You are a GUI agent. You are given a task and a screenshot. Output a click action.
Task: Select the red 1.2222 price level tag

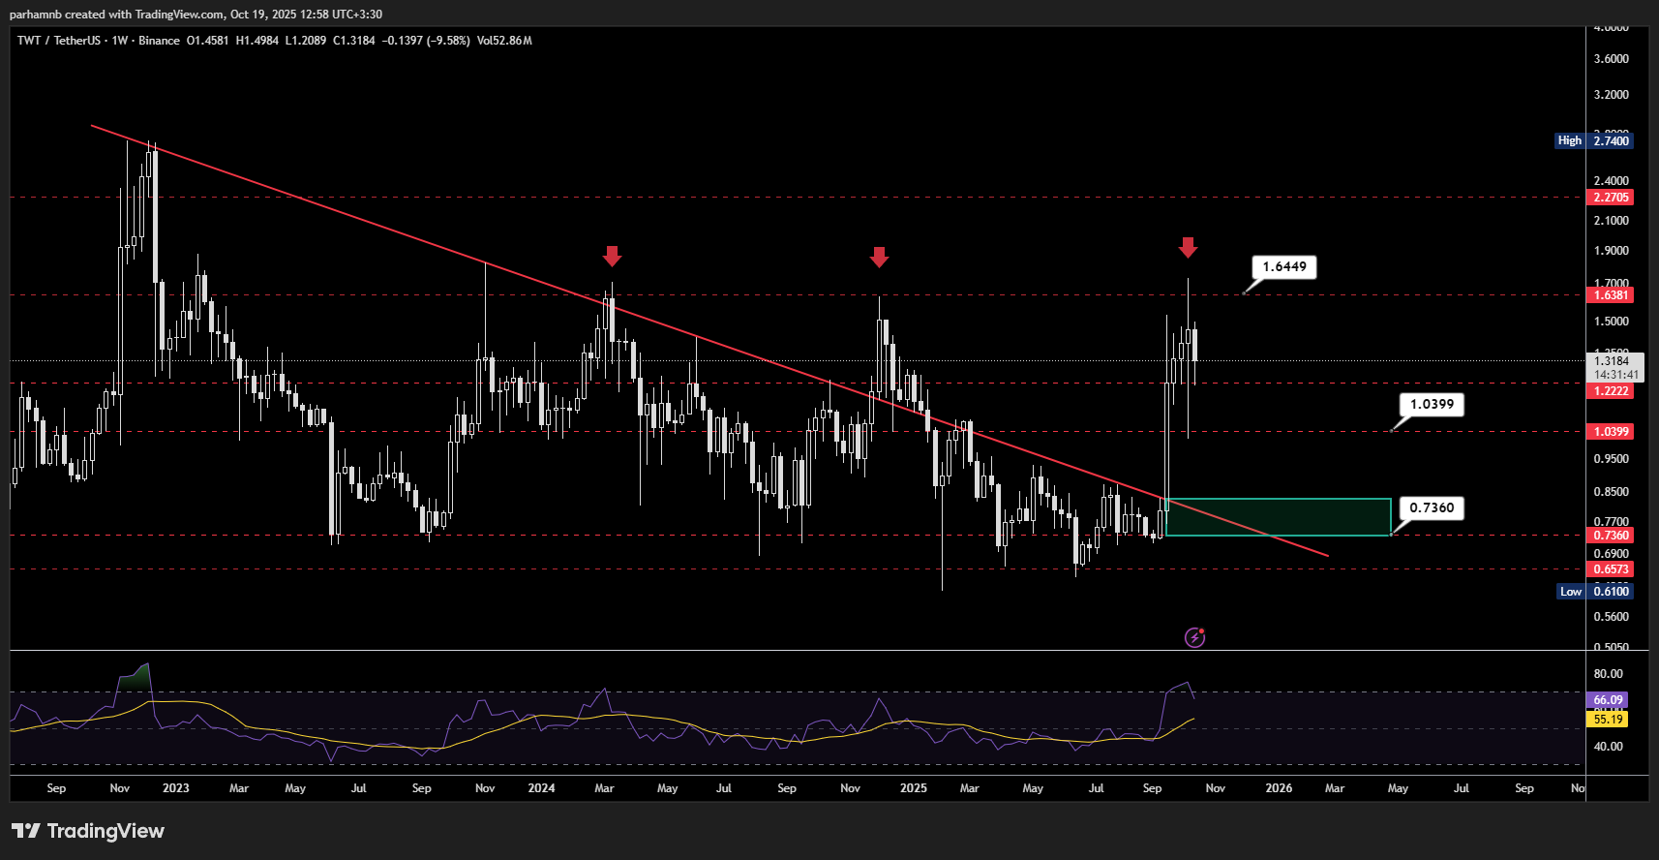tap(1611, 391)
